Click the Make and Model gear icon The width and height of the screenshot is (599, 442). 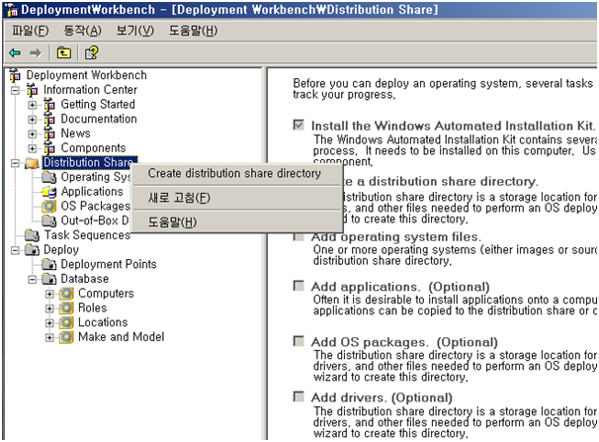click(66, 337)
